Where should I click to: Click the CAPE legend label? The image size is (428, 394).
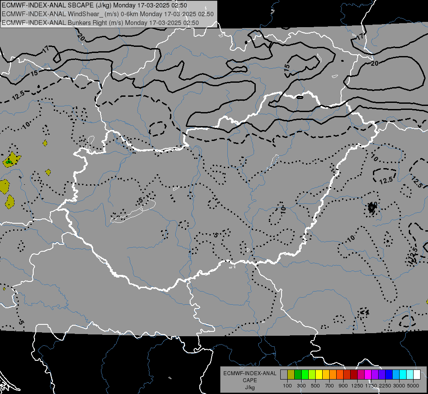pos(250,380)
